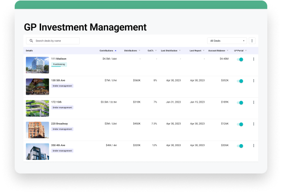Click the Contributions sort arrow icon

coord(116,51)
